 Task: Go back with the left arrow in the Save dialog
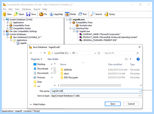(x=31, y=53)
